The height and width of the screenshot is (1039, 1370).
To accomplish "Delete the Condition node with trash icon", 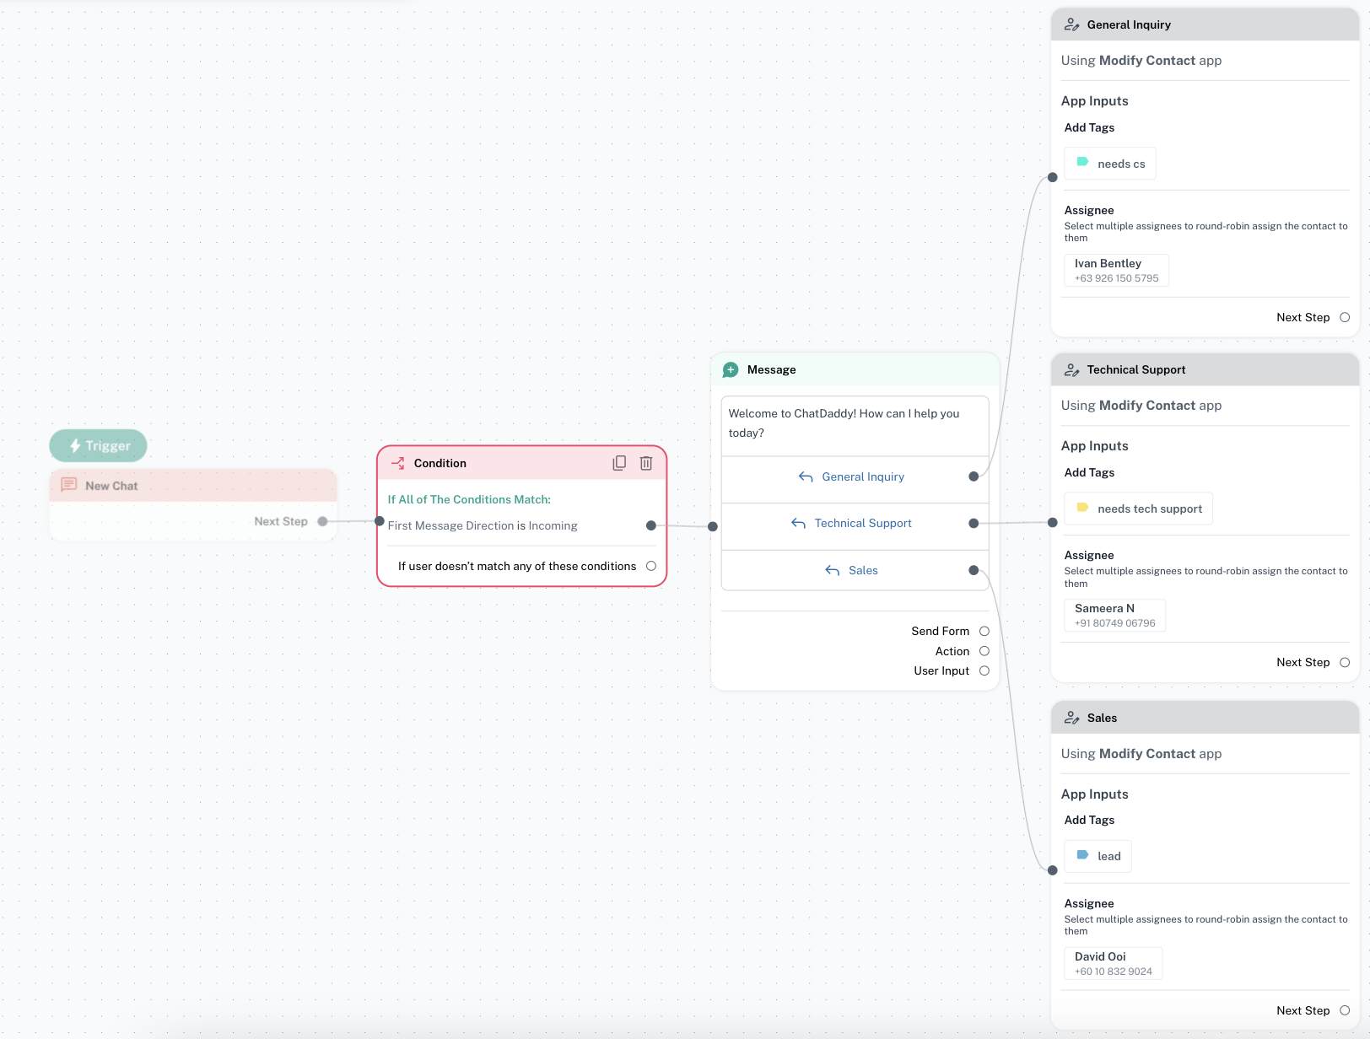I will tap(646, 463).
